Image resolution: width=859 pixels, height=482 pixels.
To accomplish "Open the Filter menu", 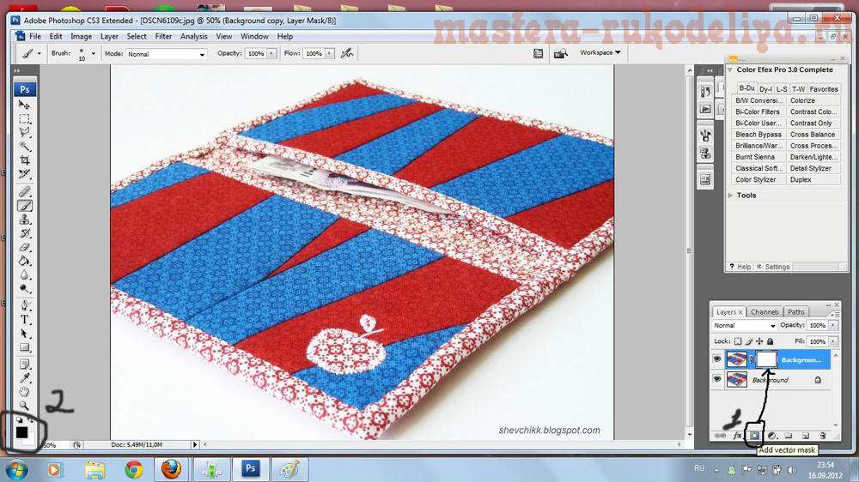I will point(163,36).
